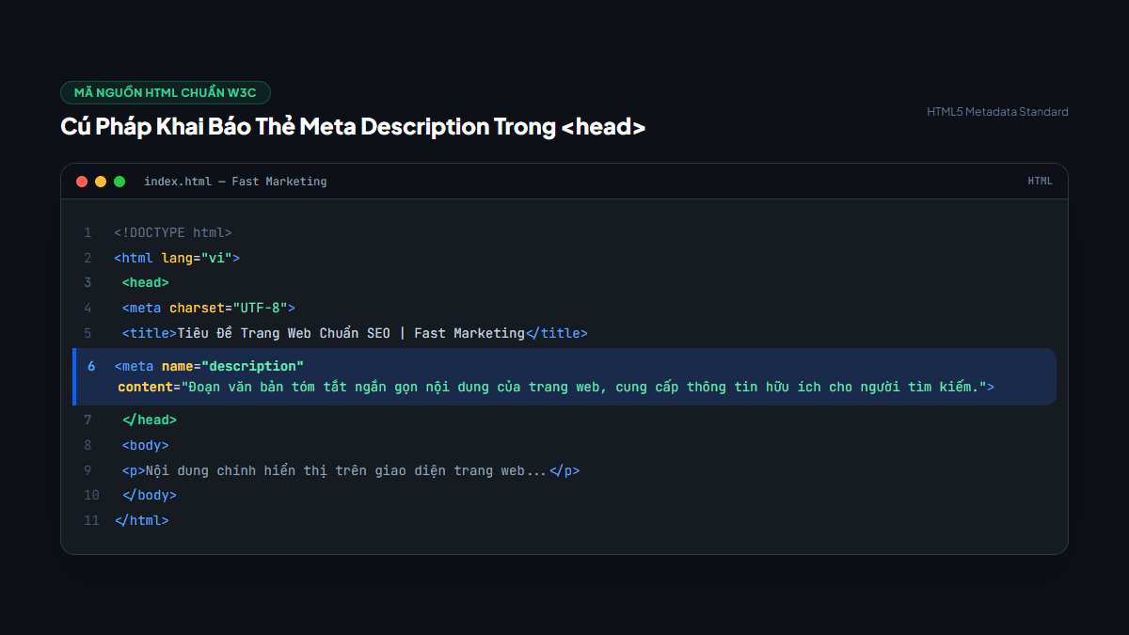Click line number 10 in the gutter

point(91,495)
